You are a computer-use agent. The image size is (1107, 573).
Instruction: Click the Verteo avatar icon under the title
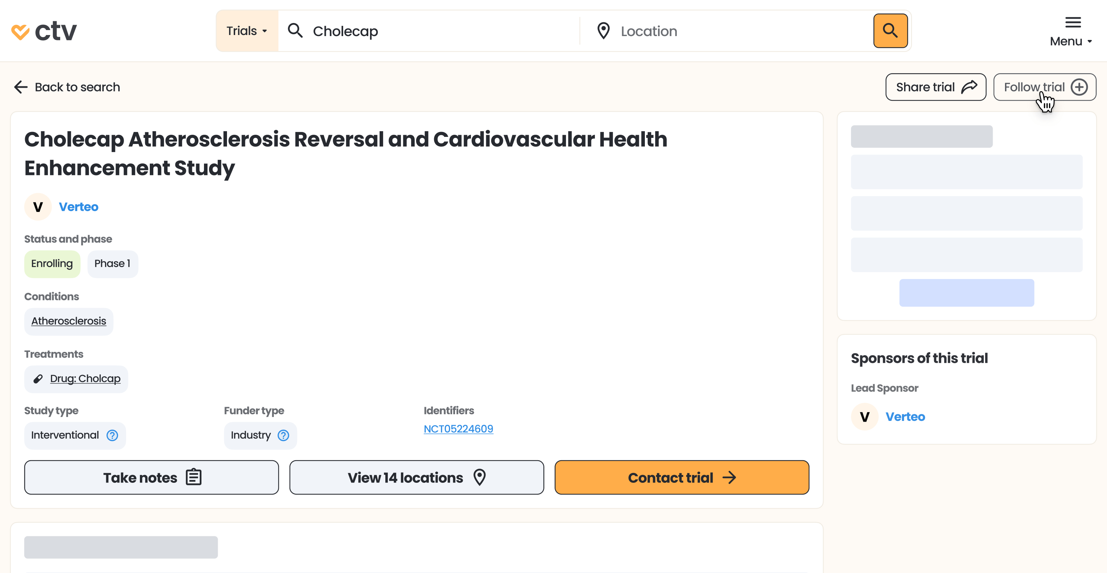(38, 207)
